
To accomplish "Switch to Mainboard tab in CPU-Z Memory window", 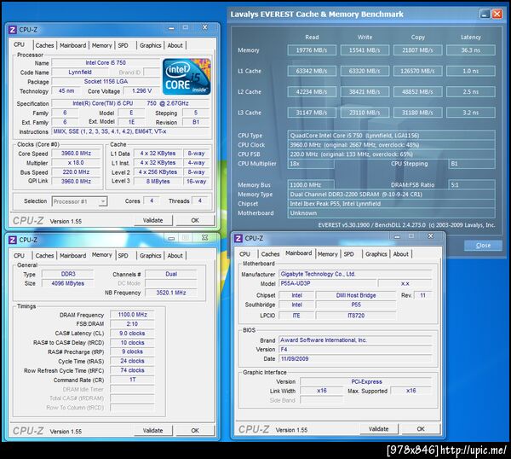I will pos(72,256).
